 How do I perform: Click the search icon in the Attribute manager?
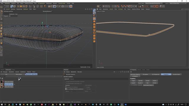pos(120,72)
